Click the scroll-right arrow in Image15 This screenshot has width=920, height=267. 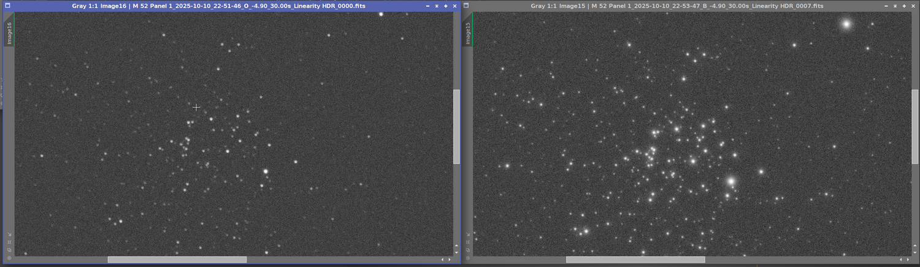click(908, 260)
